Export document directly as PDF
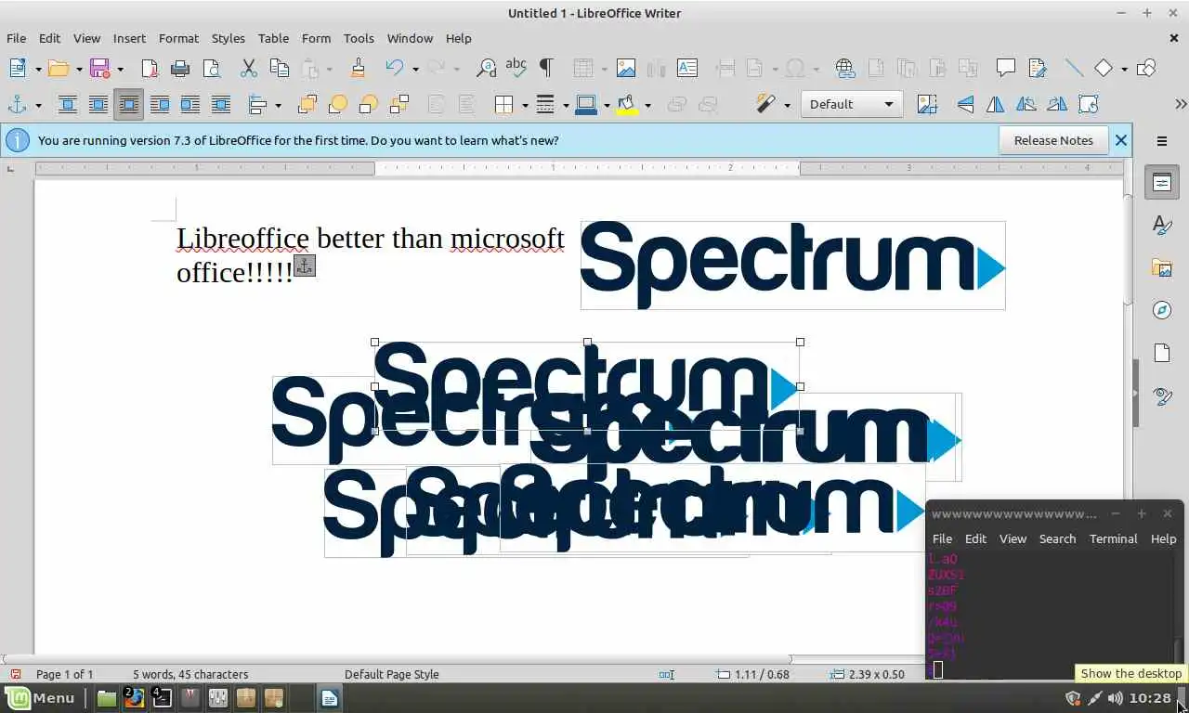The image size is (1189, 713). pyautogui.click(x=150, y=68)
